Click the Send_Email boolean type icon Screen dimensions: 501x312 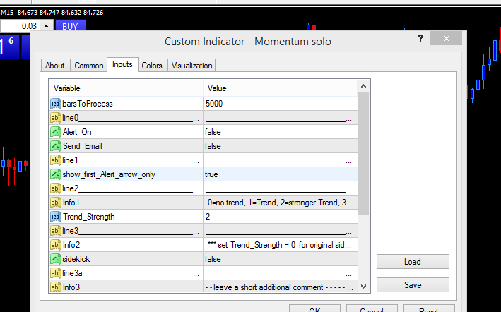[56, 146]
